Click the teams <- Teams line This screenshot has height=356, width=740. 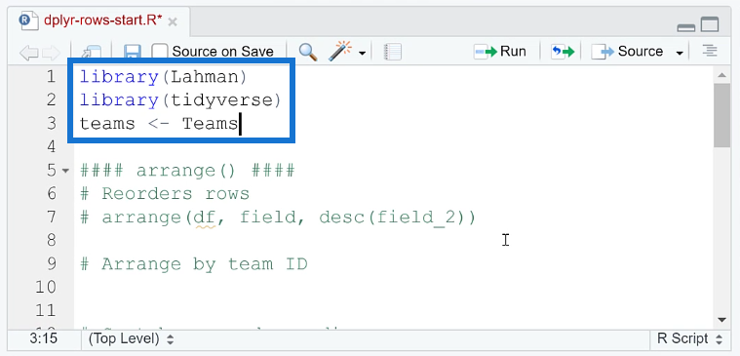pos(159,124)
